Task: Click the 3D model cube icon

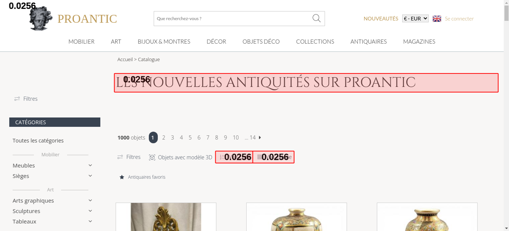Action: click(152, 157)
